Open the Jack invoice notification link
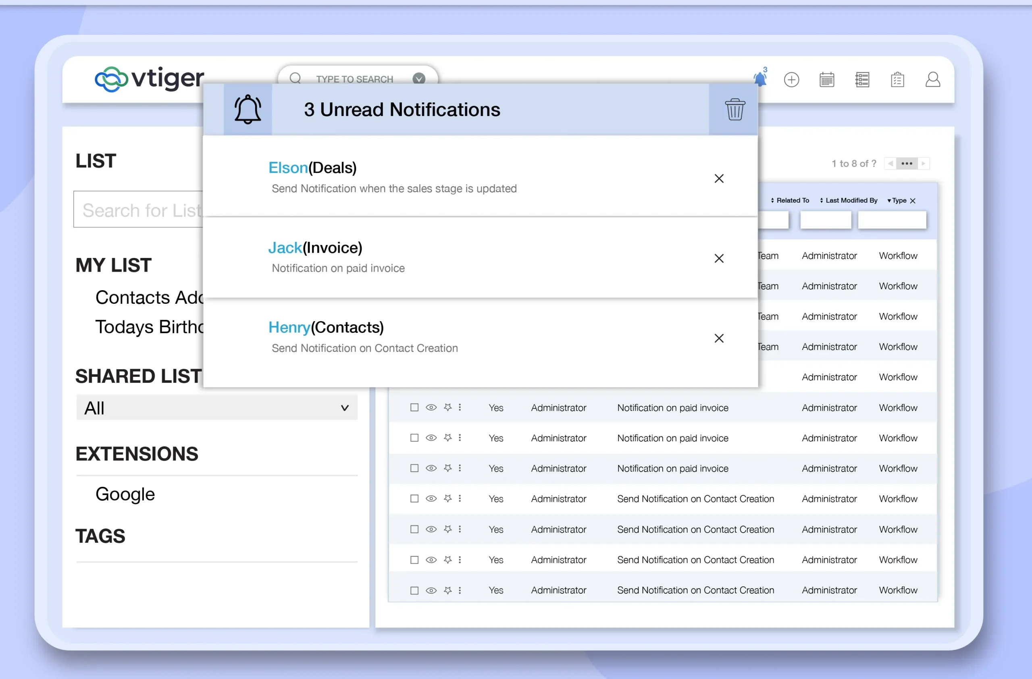Image resolution: width=1032 pixels, height=679 pixels. click(285, 248)
